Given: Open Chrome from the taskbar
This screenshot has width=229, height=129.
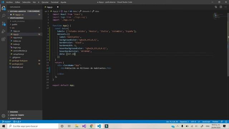Looking at the screenshot, I should [92, 126].
